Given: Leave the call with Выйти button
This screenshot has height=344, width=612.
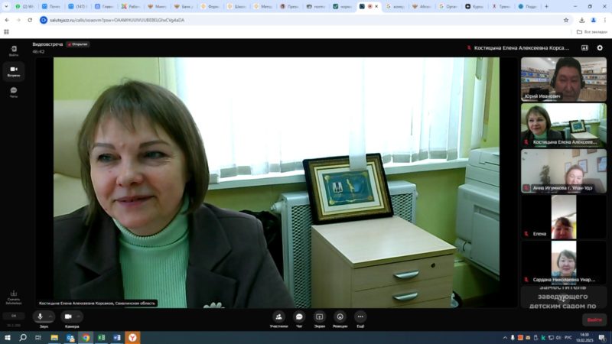Looking at the screenshot, I should 594,320.
